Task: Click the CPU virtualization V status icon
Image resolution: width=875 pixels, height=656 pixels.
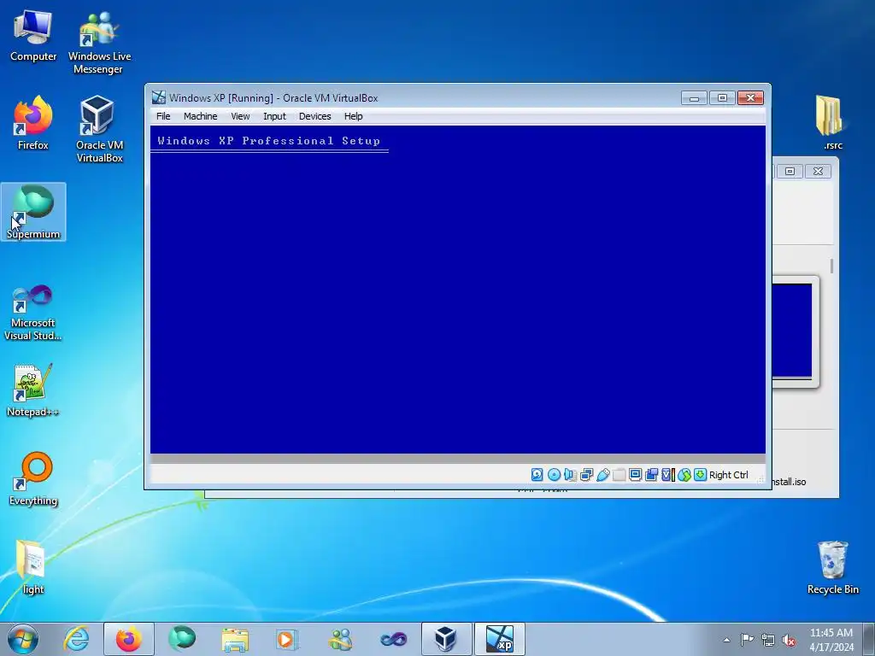Action: click(667, 475)
